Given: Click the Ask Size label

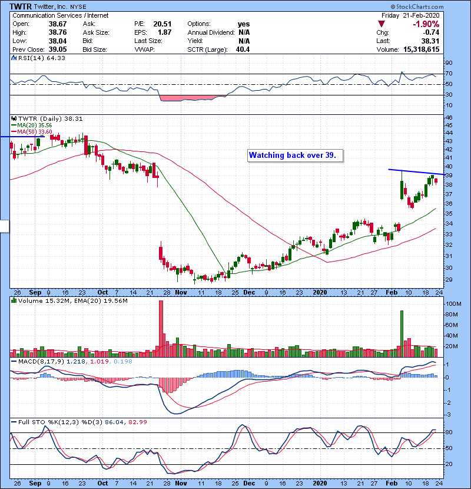Looking at the screenshot, I should (96, 32).
